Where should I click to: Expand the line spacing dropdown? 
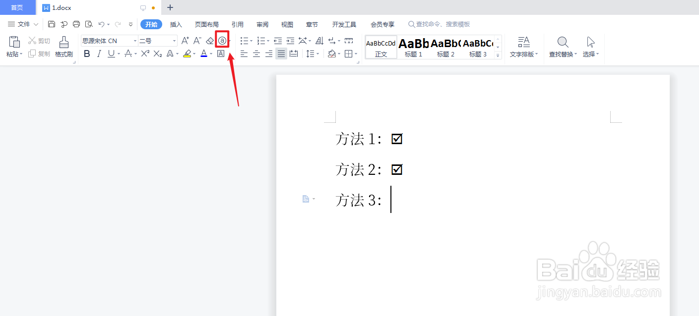[x=318, y=53]
